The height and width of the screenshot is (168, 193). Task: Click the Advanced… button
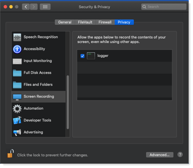pyautogui.click(x=160, y=155)
